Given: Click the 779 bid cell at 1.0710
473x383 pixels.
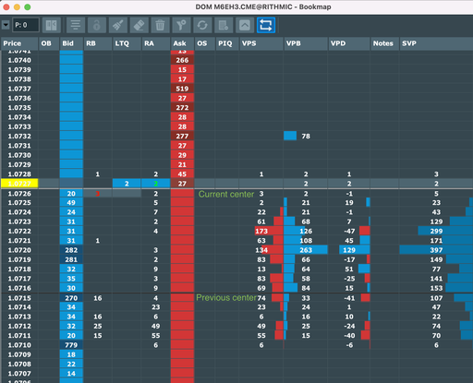Looking at the screenshot, I should coord(71,345).
